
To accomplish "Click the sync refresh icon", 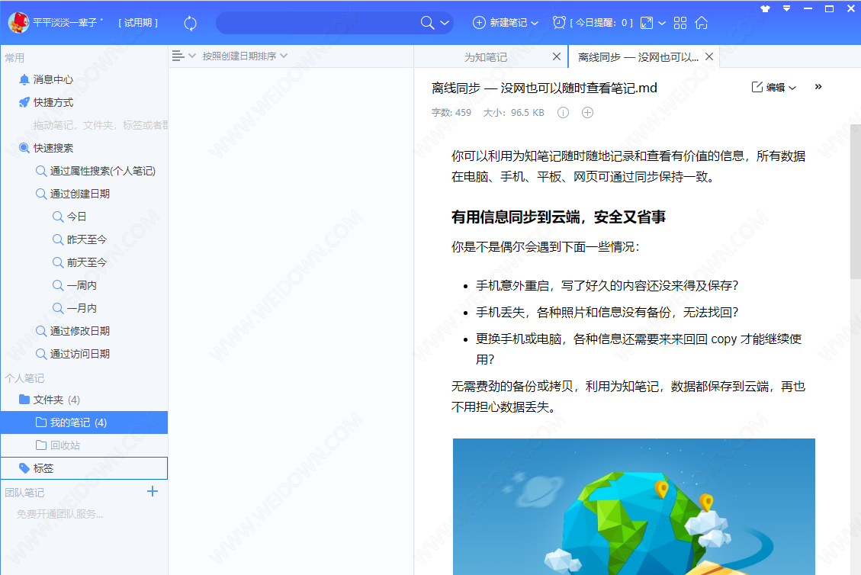I will (190, 23).
